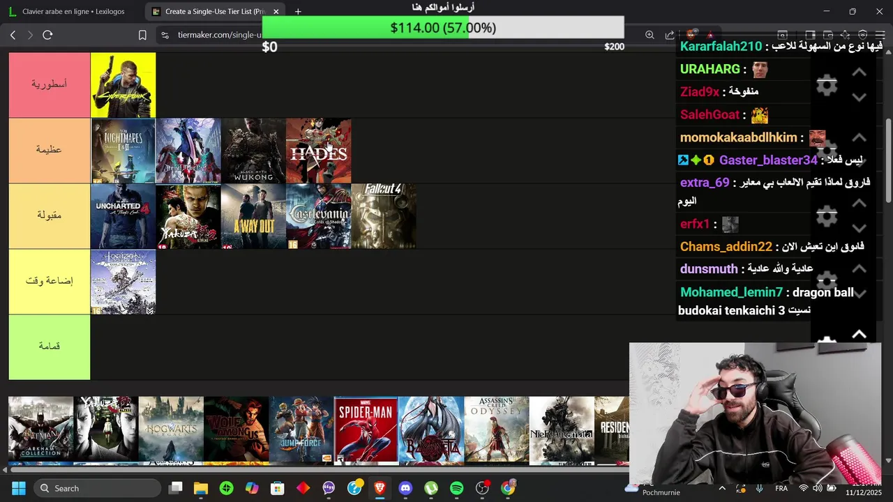Go back in Brave browser
Image resolution: width=893 pixels, height=502 pixels.
tap(13, 35)
